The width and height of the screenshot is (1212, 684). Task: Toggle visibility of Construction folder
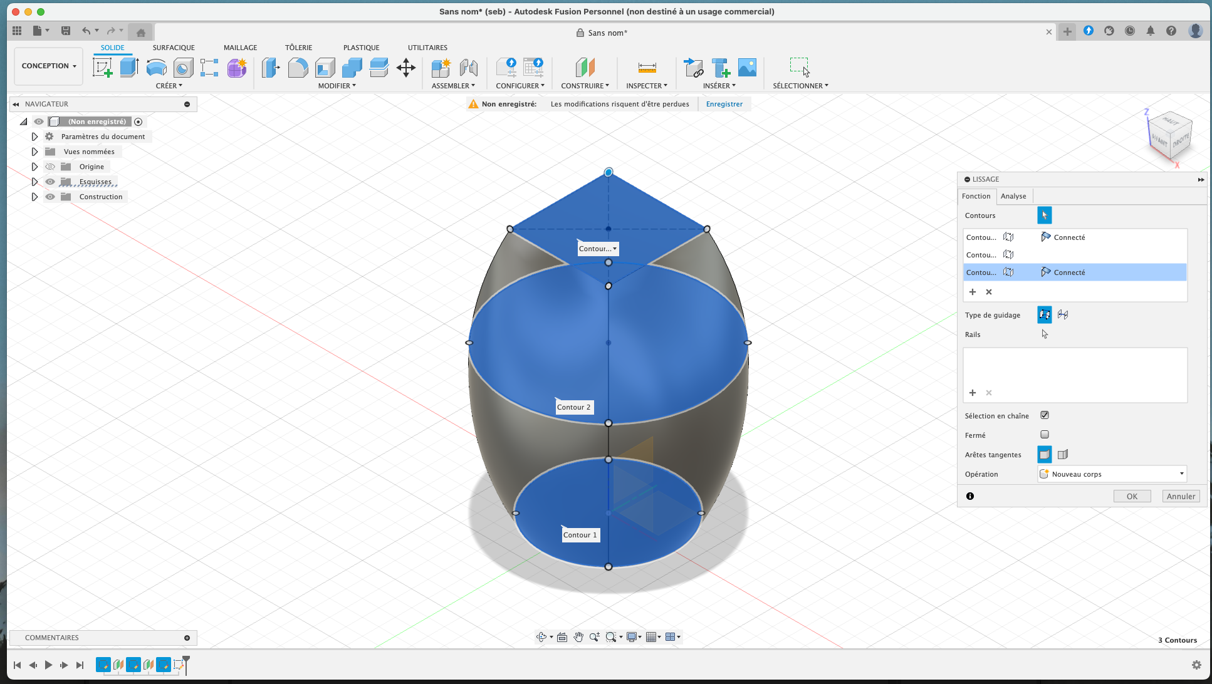tap(50, 197)
